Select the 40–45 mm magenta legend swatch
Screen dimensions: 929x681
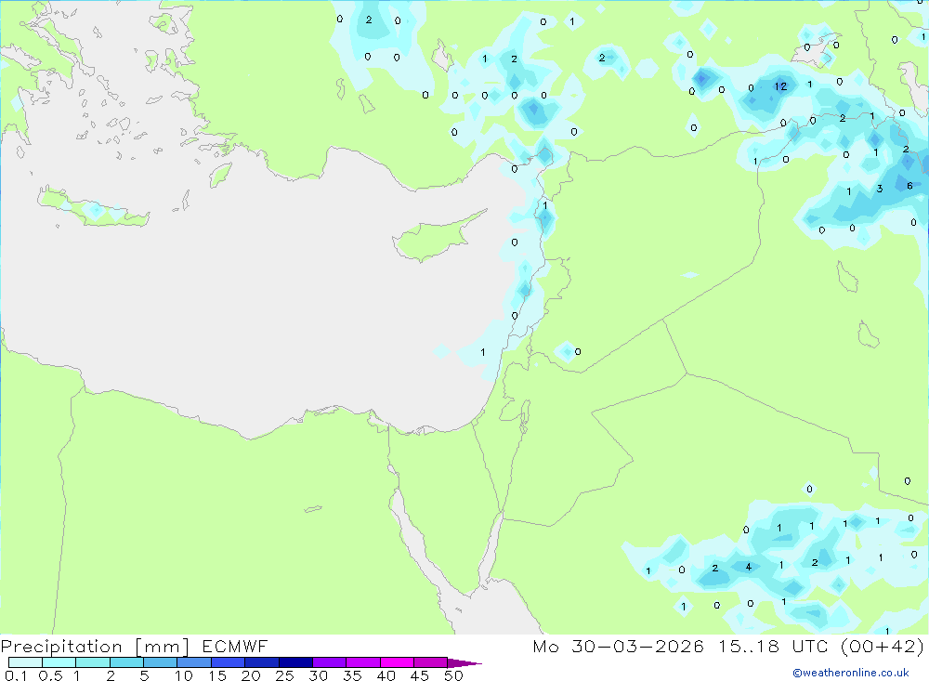tap(397, 662)
